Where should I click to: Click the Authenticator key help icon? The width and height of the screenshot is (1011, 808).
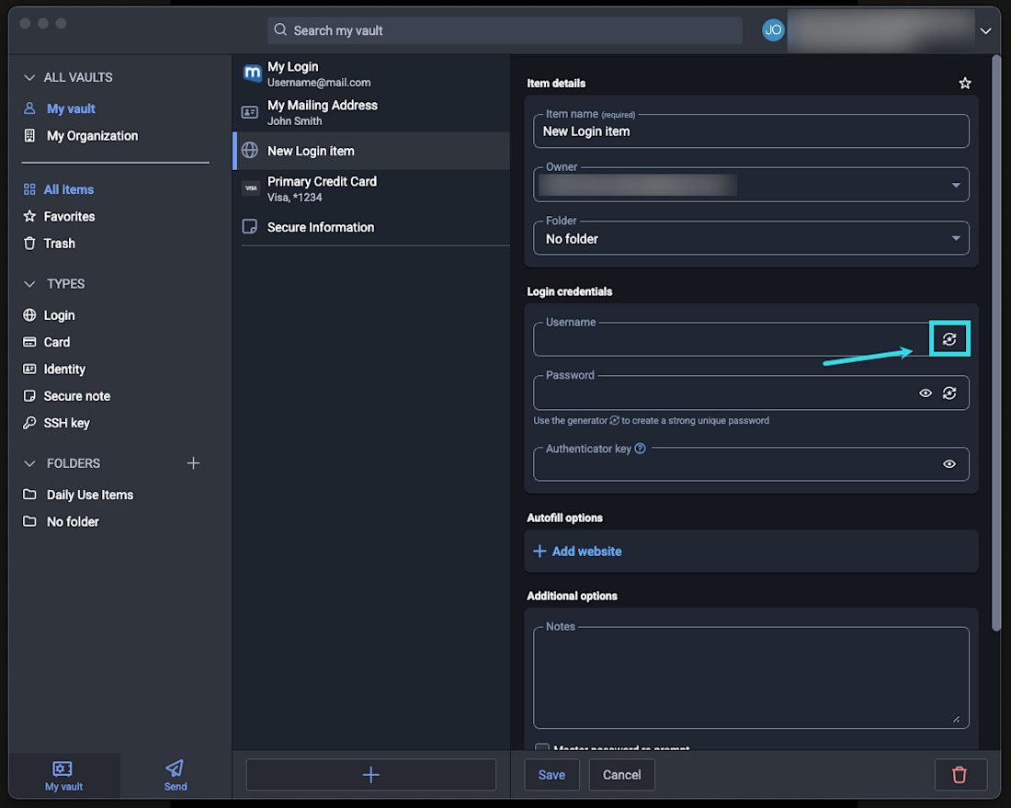pos(641,449)
